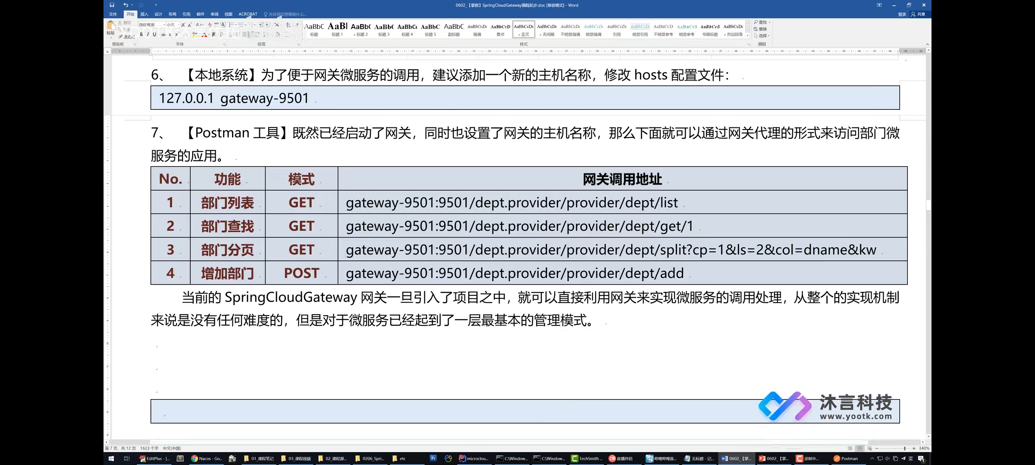Toggle Superscript formatting
The image size is (1035, 465).
[x=176, y=34]
